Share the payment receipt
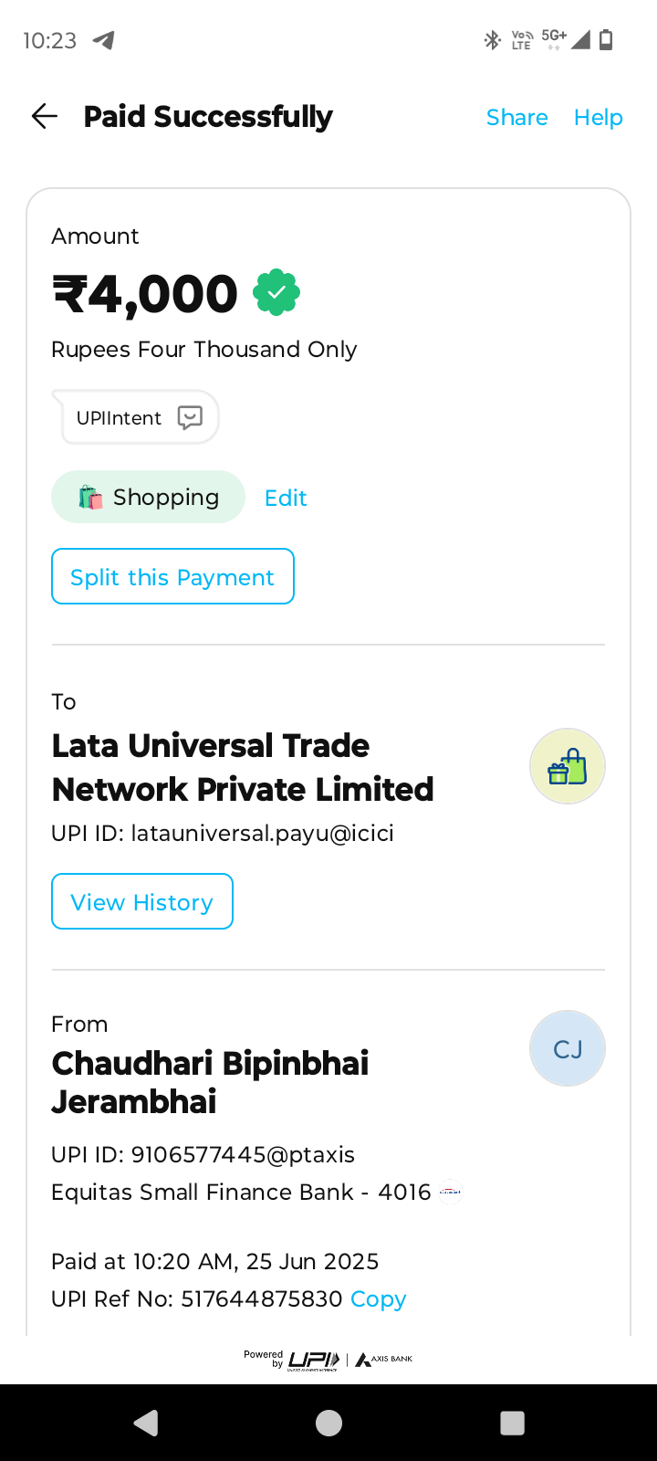The image size is (657, 1461). (516, 118)
